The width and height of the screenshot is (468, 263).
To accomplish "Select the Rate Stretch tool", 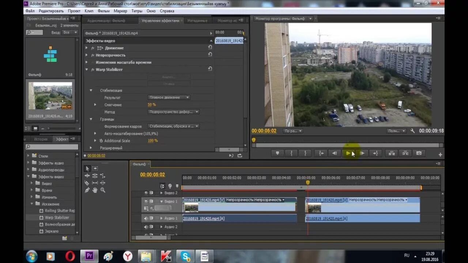I will (x=103, y=176).
